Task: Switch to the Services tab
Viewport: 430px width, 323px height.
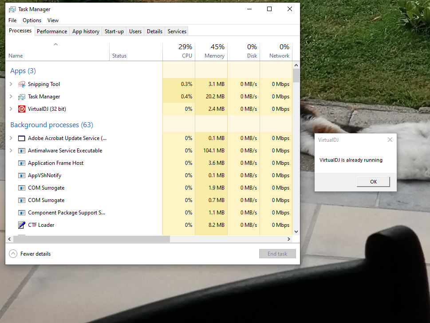Action: pos(177,31)
